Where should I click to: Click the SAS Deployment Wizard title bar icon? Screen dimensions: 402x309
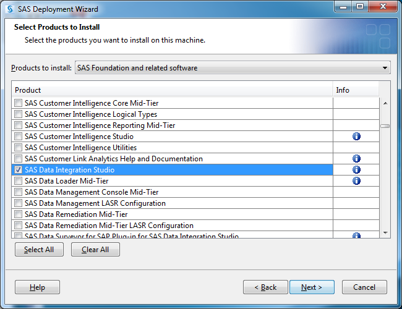coord(10,9)
